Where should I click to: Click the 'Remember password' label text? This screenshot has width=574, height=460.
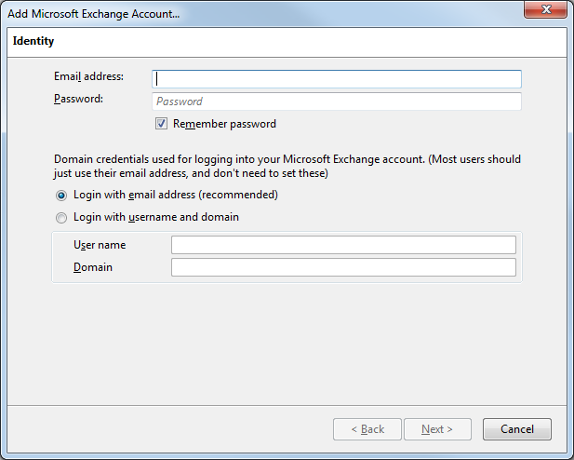click(x=224, y=124)
